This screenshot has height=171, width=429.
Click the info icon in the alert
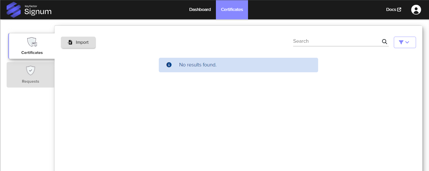click(x=169, y=65)
